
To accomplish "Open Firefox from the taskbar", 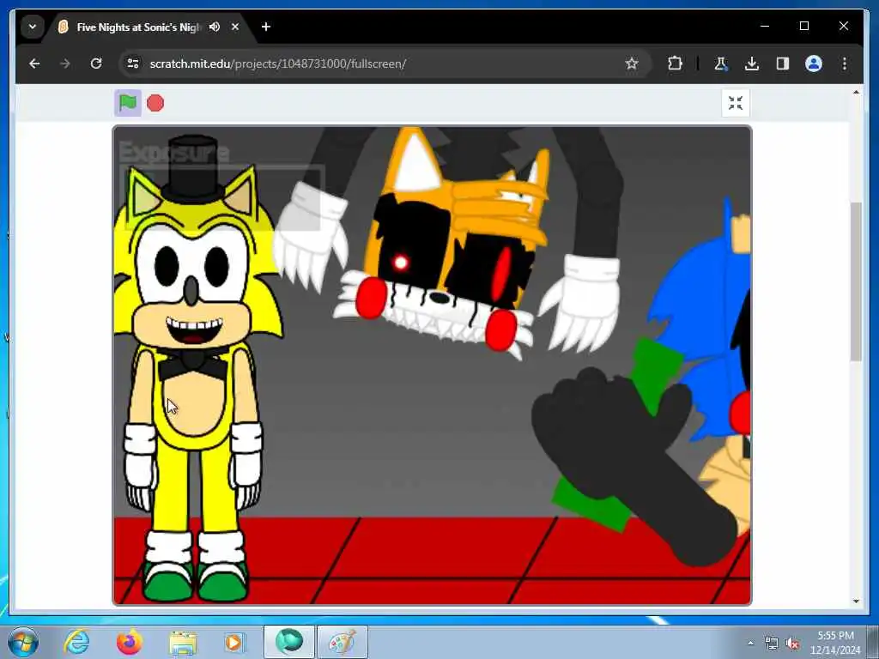I will 129,642.
